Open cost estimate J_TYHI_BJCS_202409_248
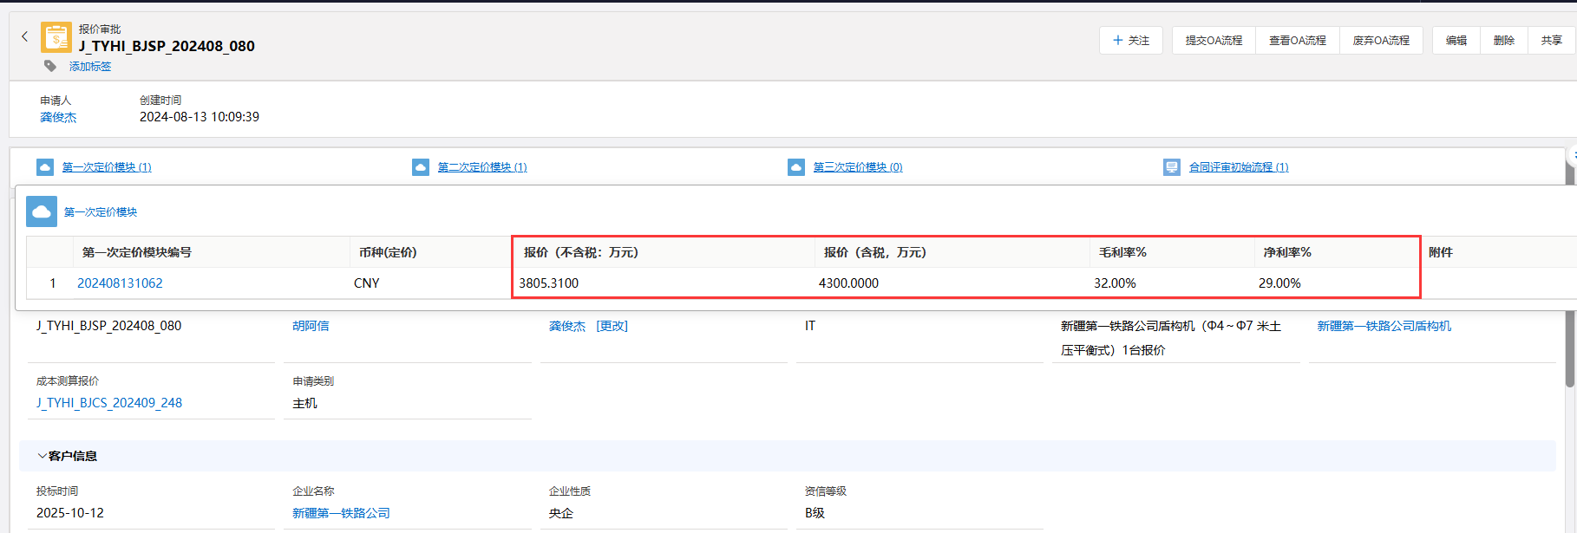 (x=109, y=403)
